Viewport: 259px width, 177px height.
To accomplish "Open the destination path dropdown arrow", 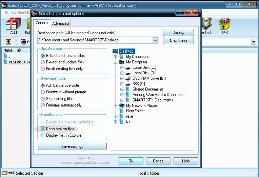I will [155, 40].
